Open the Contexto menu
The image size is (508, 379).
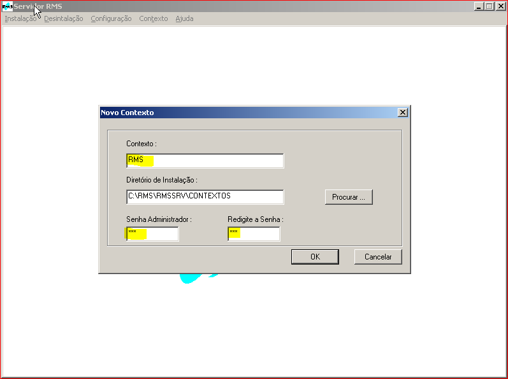coord(154,18)
